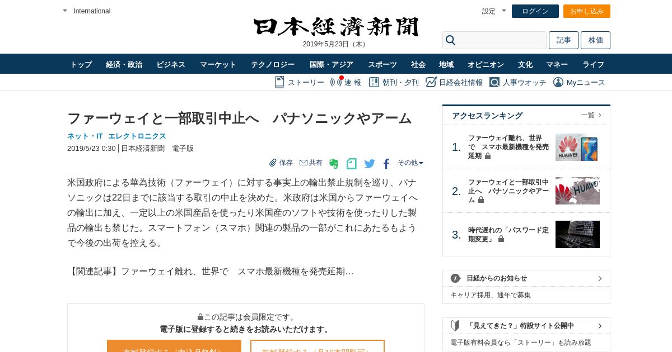Share the article to Evernote
Image resolution: width=672 pixels, height=352 pixels.
click(x=334, y=164)
